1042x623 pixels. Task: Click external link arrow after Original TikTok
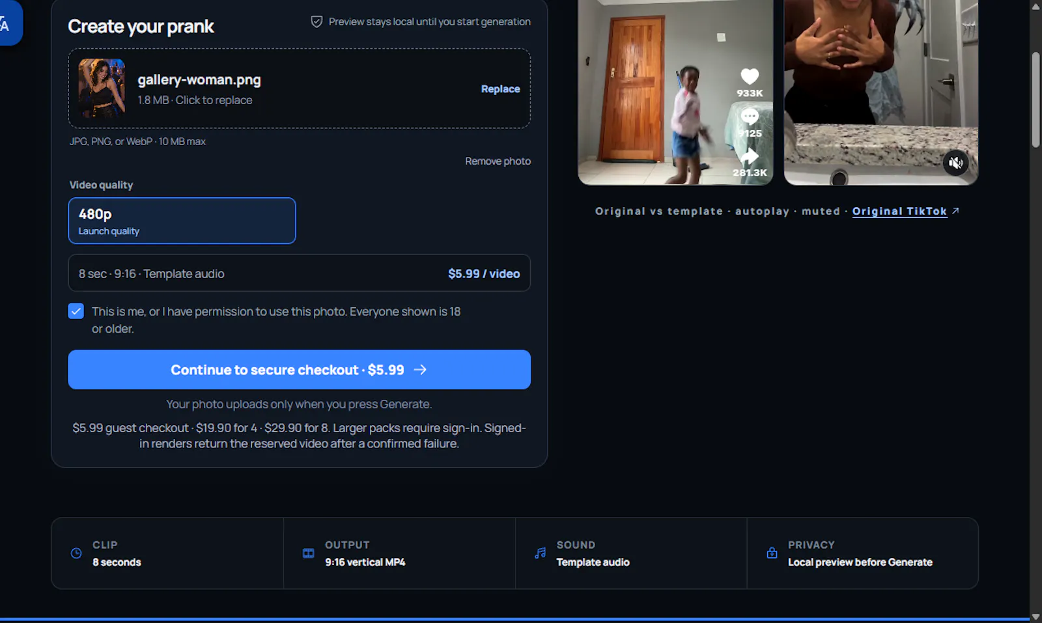955,211
